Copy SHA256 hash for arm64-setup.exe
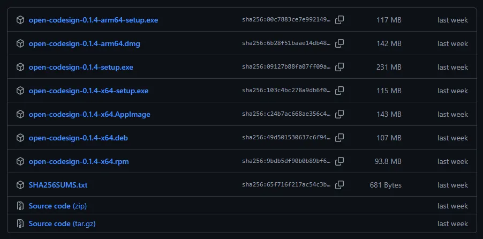The width and height of the screenshot is (483, 239). (x=339, y=20)
